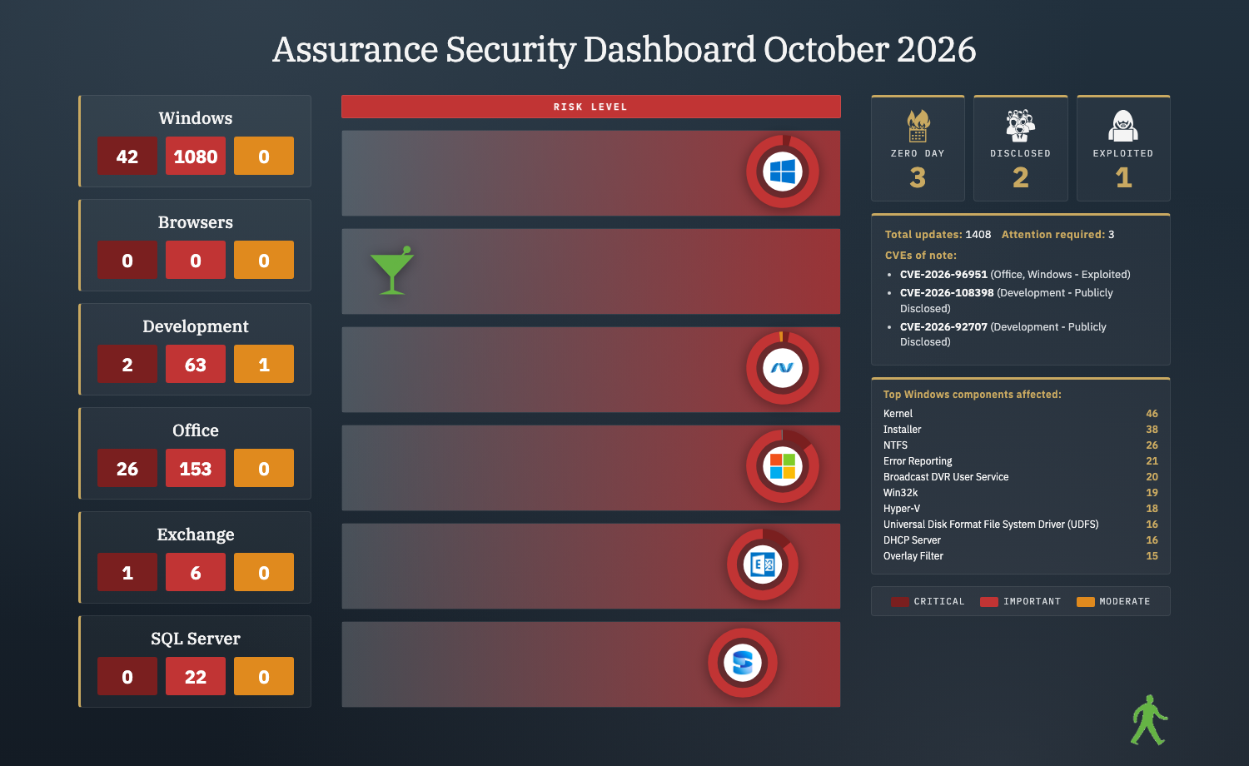Click CVE-2026-96951 entry
Viewport: 1249px width, 766px height.
1015,274
